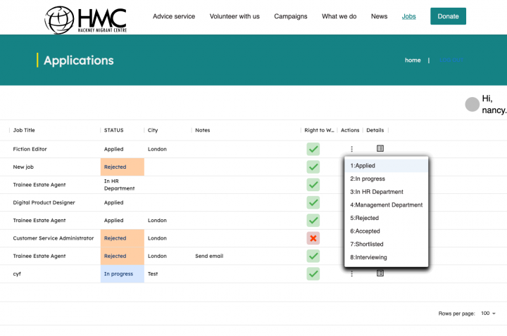The width and height of the screenshot is (507, 336).
Task: Select 7:Shortlisted in the status list
Action: tap(368, 244)
